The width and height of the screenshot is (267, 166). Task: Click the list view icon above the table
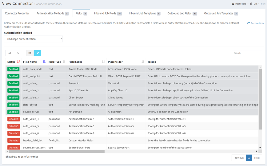point(30,53)
